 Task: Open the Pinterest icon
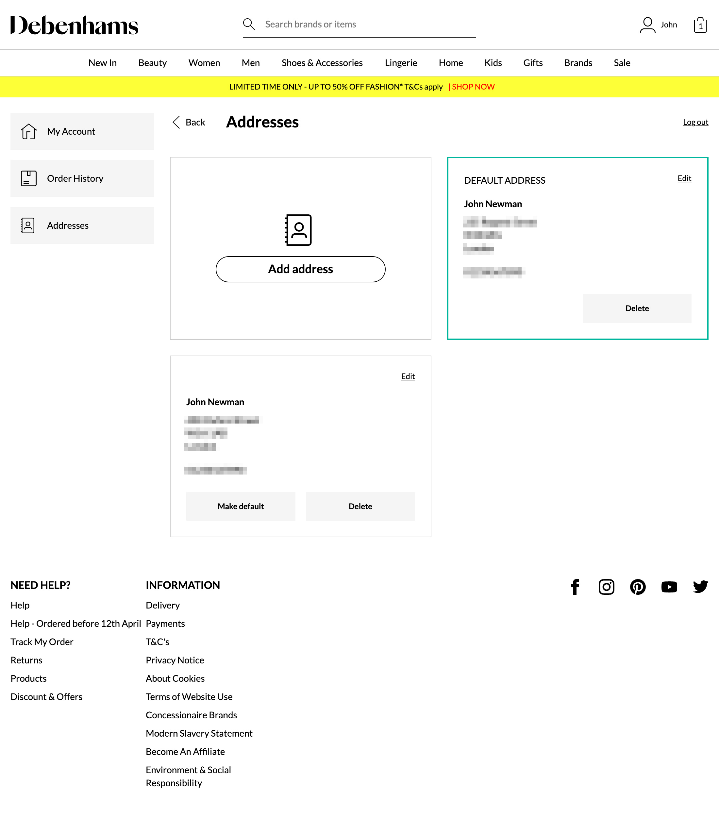pos(638,587)
